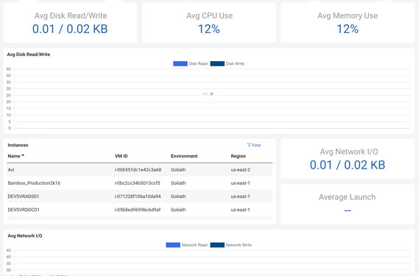The height and width of the screenshot is (276, 419).
Task: Toggle Disk Write legend swatch
Action: [217, 63]
